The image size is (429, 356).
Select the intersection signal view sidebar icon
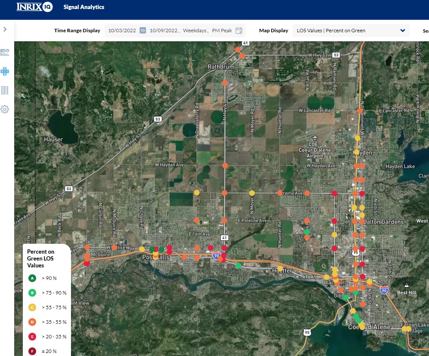[x=5, y=71]
